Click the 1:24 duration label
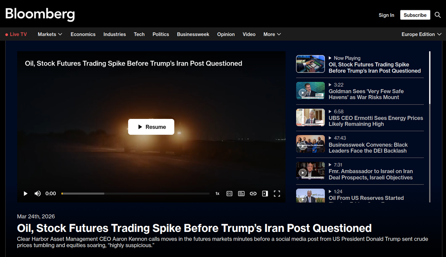Image resolution: width=446 pixels, height=257 pixels. 338,191
